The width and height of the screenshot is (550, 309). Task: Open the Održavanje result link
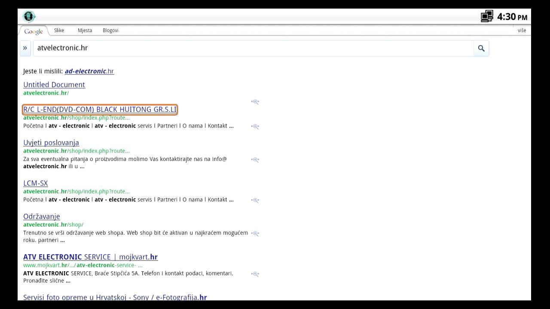pos(42,216)
